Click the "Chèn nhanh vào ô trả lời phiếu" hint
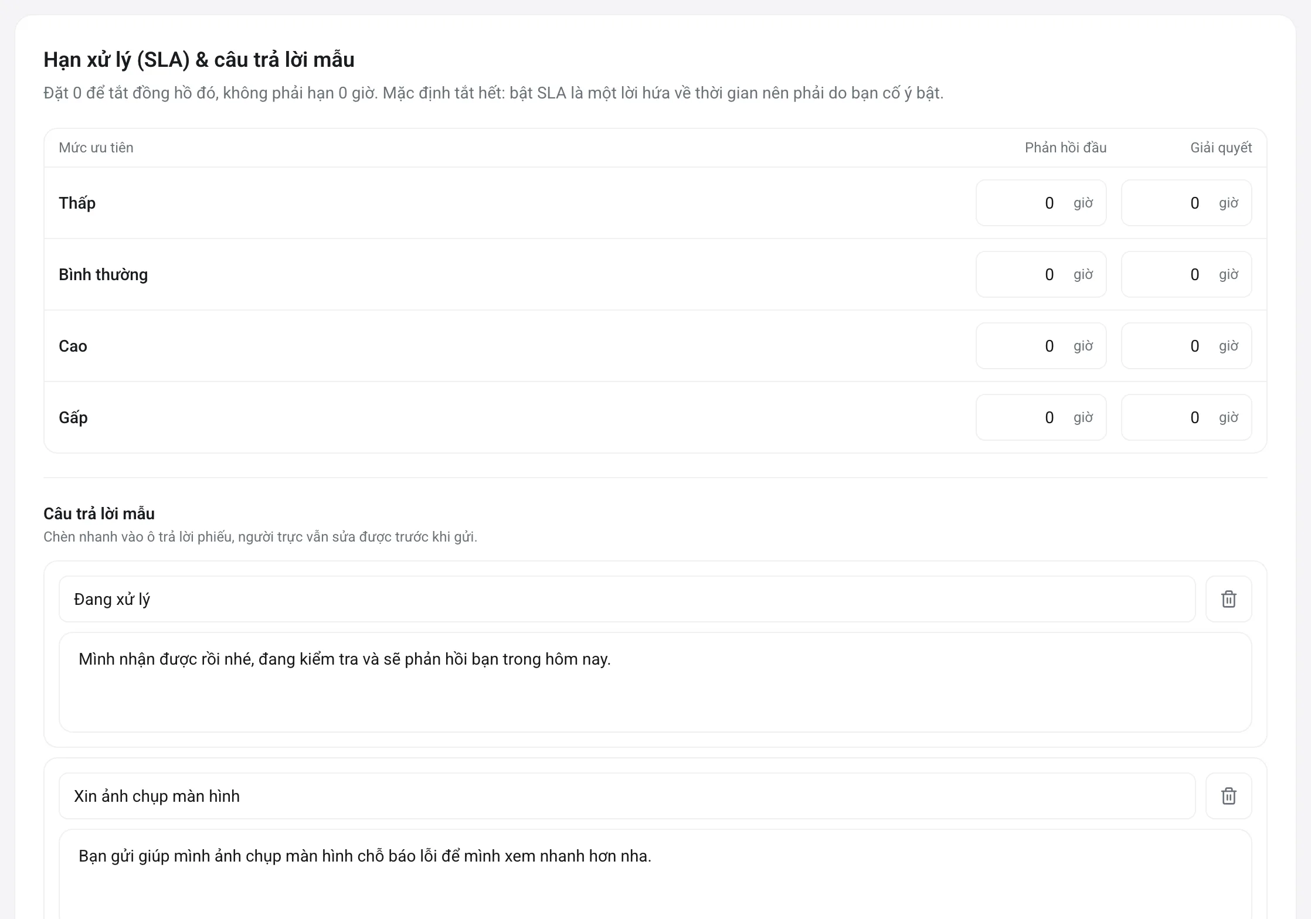Screen dimensions: 1311x919 click(x=260, y=537)
